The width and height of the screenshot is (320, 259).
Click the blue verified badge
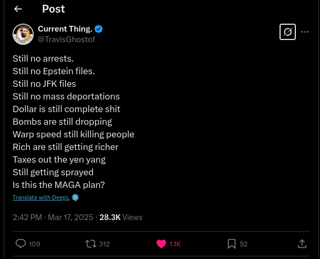(x=99, y=29)
